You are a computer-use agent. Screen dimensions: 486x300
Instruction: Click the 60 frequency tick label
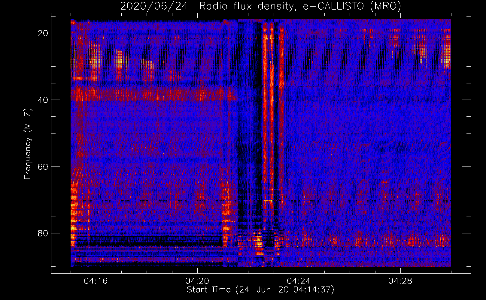click(43, 167)
